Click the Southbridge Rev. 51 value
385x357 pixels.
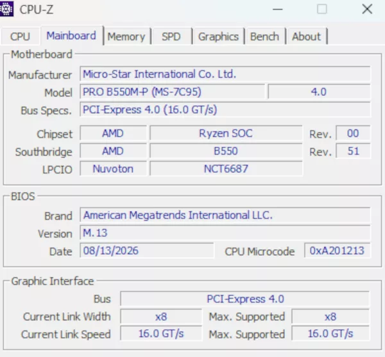coord(353,151)
